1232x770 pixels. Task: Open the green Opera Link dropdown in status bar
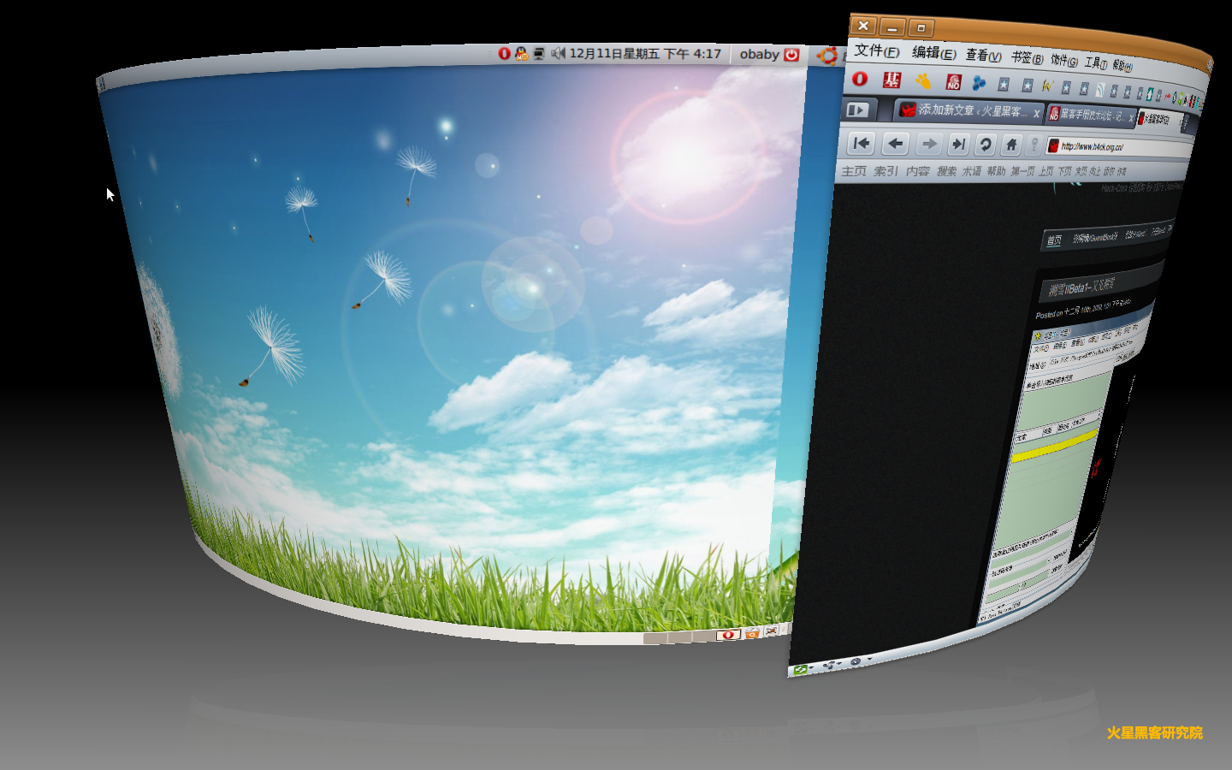click(x=802, y=669)
